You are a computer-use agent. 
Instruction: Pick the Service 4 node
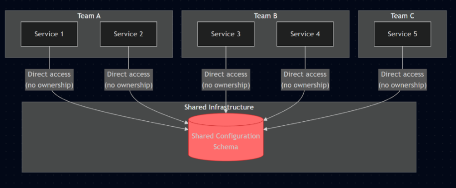click(x=305, y=34)
